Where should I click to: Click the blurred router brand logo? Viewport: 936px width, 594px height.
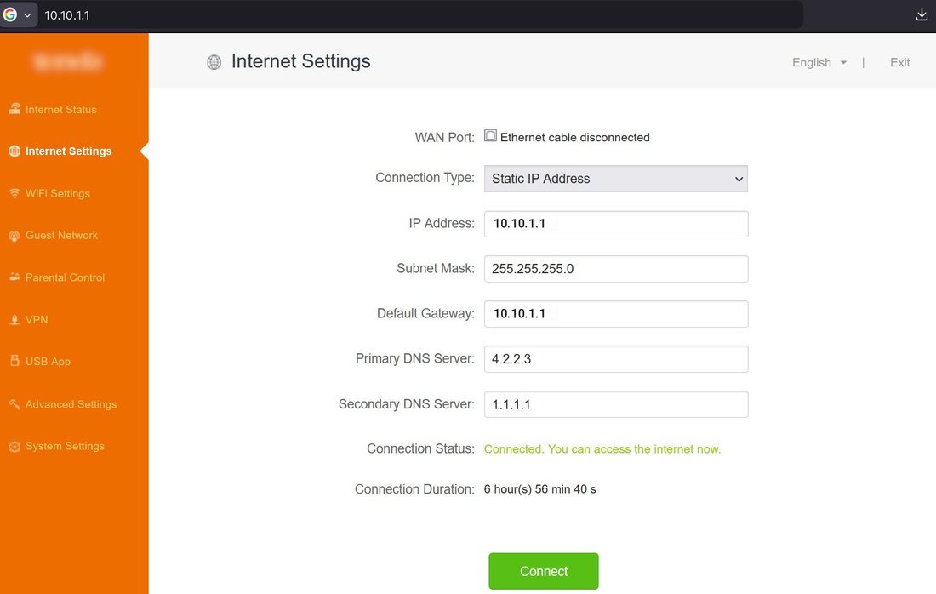pyautogui.click(x=67, y=61)
